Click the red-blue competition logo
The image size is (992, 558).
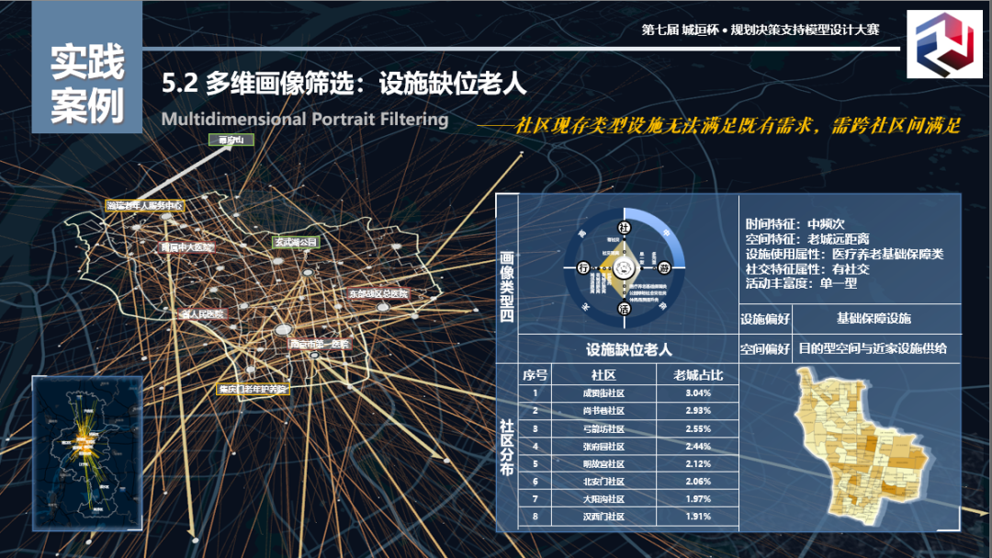(944, 44)
